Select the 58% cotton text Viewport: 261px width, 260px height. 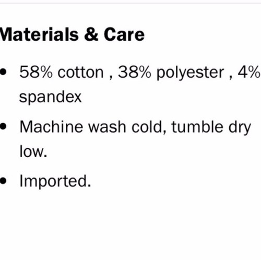pyautogui.click(x=62, y=72)
